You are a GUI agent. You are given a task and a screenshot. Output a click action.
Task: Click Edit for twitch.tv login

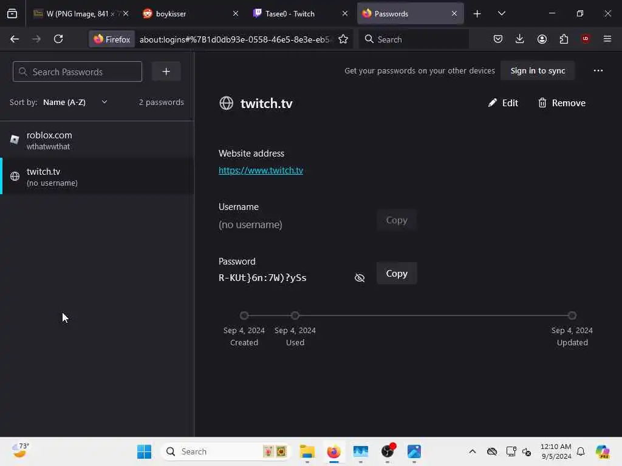coord(503,103)
